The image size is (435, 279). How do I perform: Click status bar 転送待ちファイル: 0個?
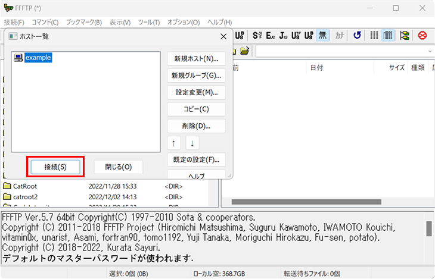pos(312,274)
